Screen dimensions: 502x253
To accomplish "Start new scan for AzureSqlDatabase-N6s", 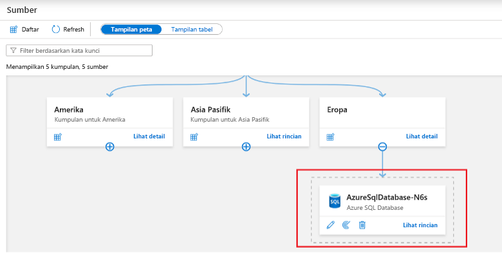I will [346, 225].
